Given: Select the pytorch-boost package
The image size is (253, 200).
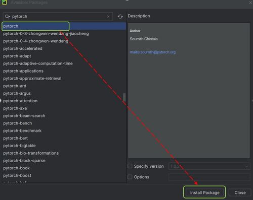Looking at the screenshot, I should tap(64, 176).
